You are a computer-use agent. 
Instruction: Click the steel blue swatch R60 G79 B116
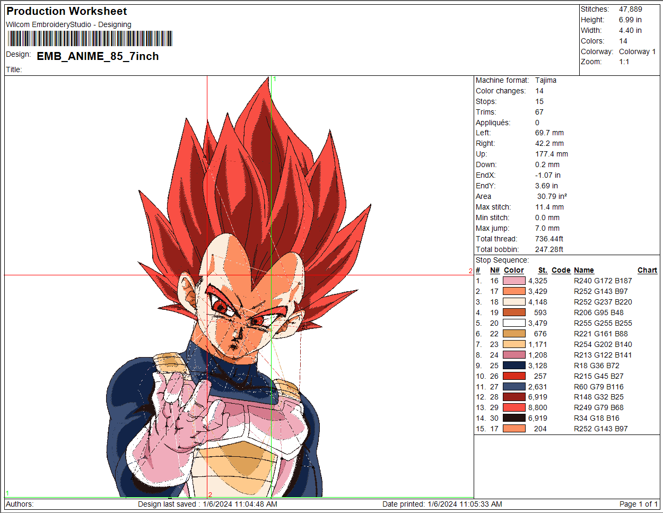click(x=514, y=387)
